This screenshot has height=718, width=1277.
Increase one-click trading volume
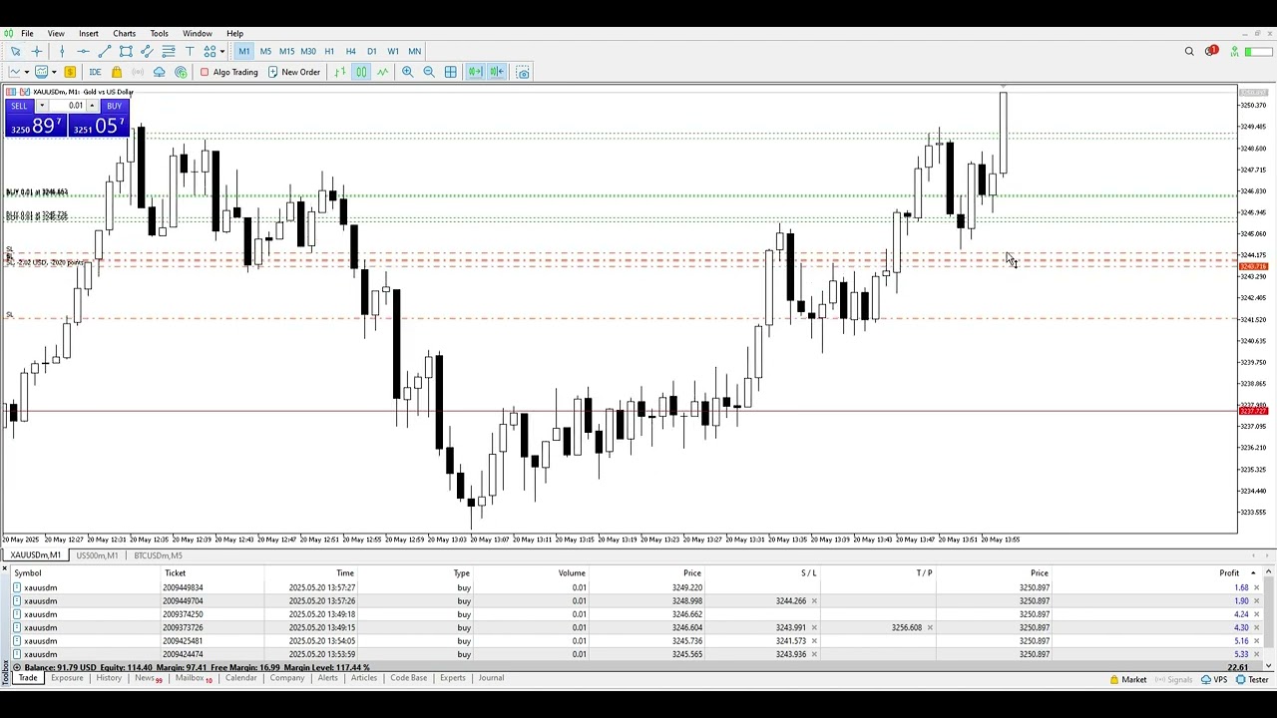[92, 106]
